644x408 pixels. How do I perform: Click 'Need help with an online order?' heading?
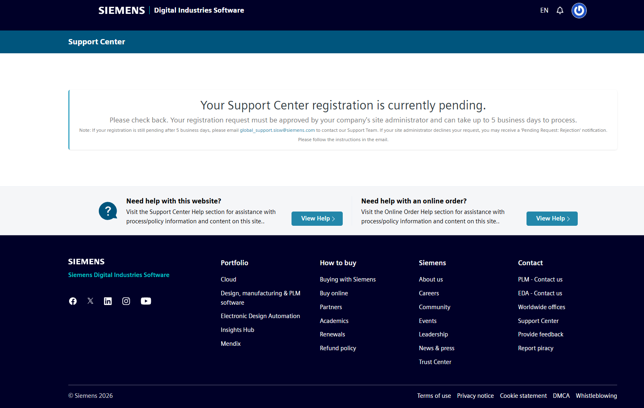[414, 201]
